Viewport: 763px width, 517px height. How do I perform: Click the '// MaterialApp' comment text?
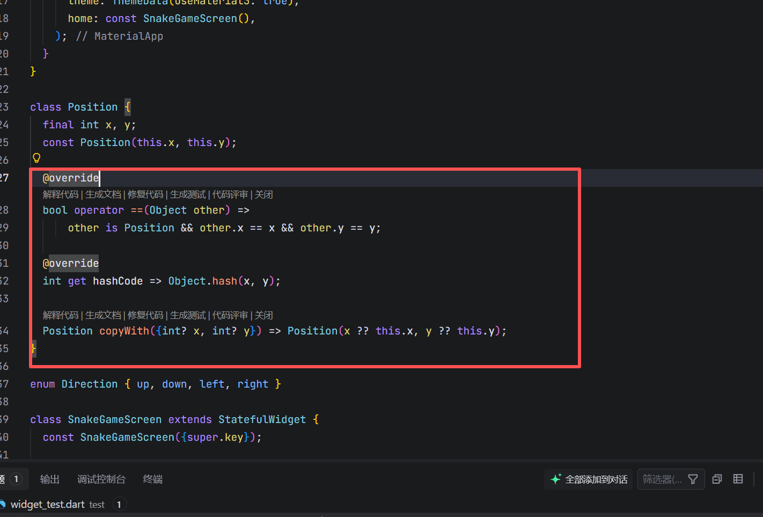[x=120, y=36]
